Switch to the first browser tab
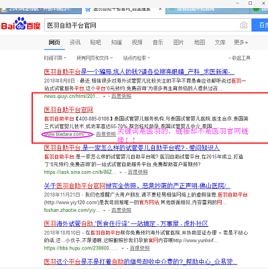This screenshot has width=268, height=269. [41, 10]
